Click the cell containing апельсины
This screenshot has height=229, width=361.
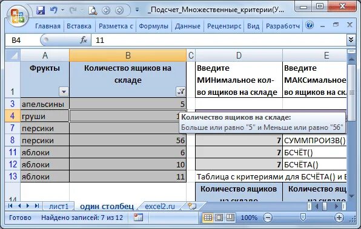point(45,104)
